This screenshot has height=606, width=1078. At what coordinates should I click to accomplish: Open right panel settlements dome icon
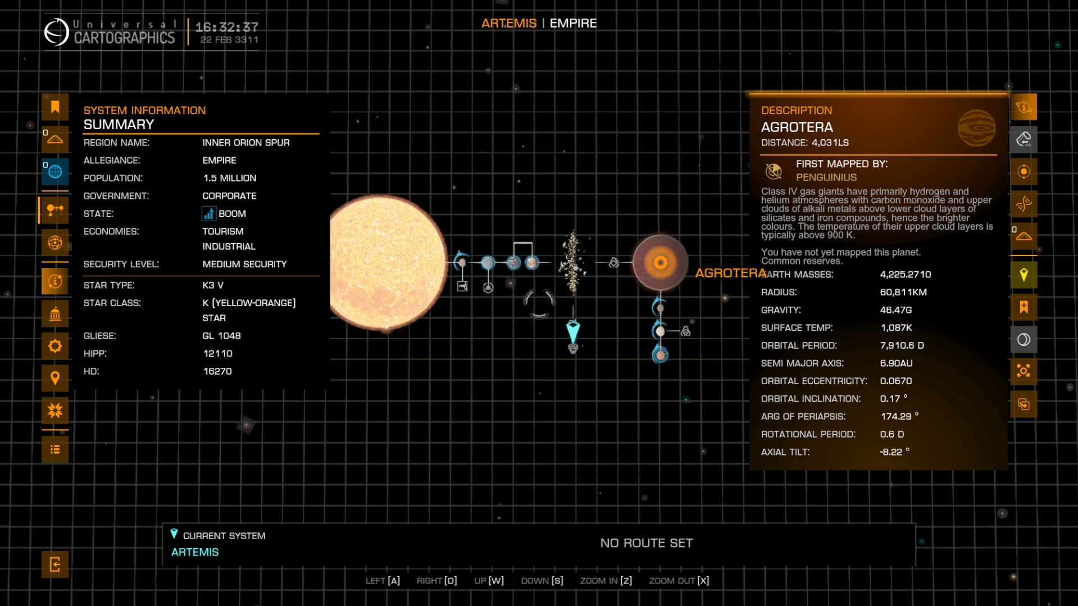tap(1024, 236)
